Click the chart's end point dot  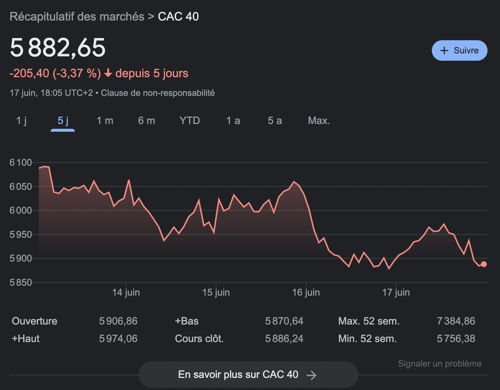point(484,264)
